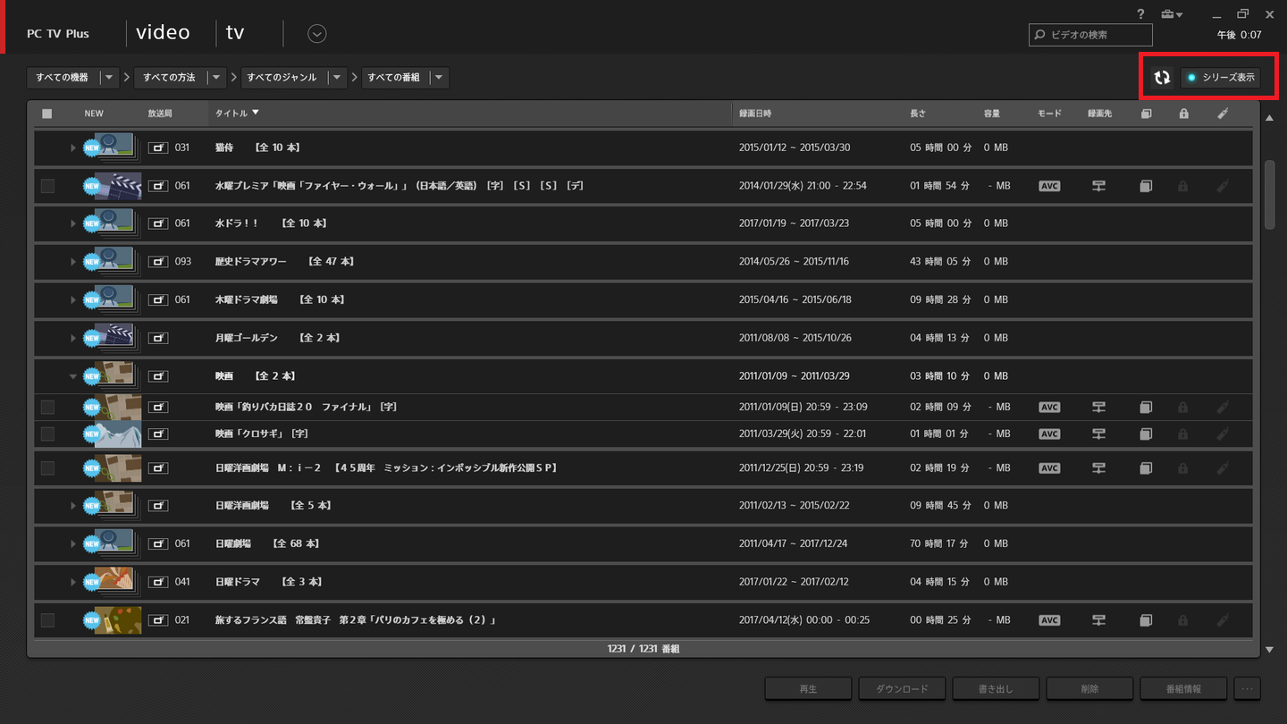
Task: Open the すべての機器 dropdown
Action: pyautogui.click(x=108, y=77)
